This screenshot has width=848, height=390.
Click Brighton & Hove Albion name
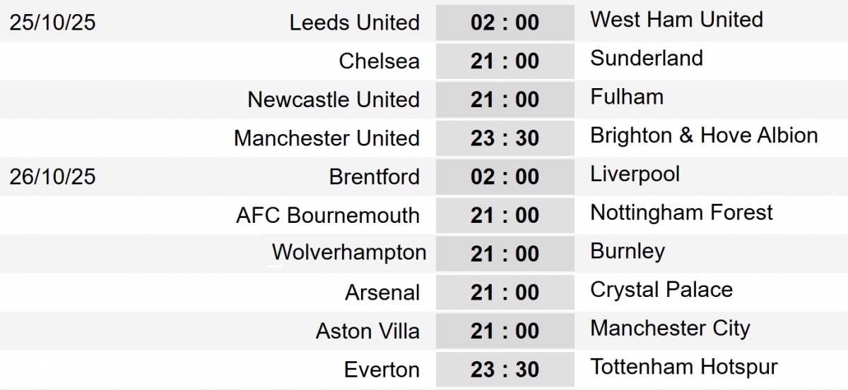pyautogui.click(x=704, y=135)
